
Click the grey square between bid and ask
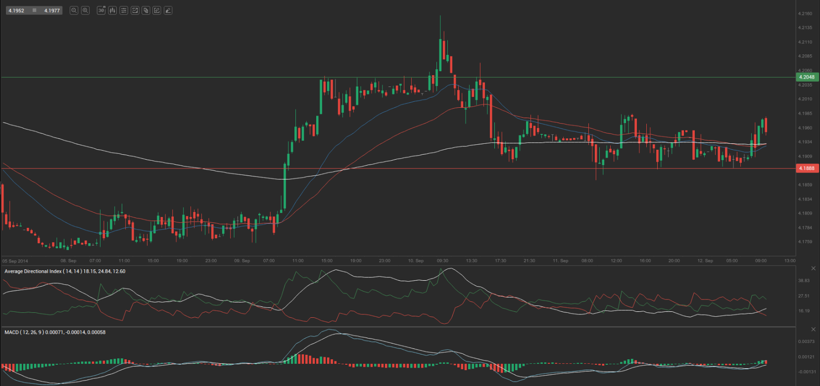click(x=34, y=10)
